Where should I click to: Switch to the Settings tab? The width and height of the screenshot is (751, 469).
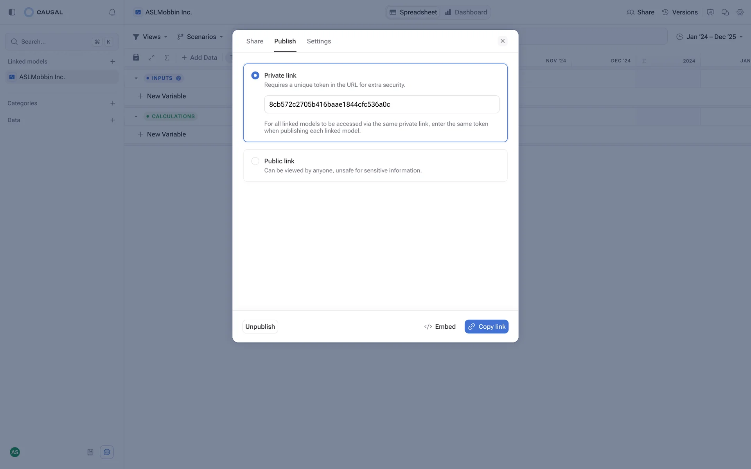pos(319,41)
